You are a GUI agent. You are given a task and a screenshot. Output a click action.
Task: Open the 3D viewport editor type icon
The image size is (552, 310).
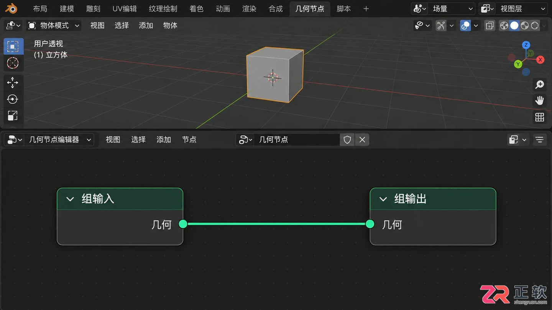click(13, 25)
